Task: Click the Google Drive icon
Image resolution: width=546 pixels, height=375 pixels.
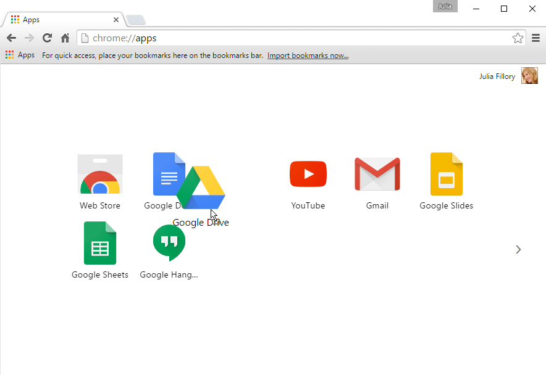Action: [201, 187]
